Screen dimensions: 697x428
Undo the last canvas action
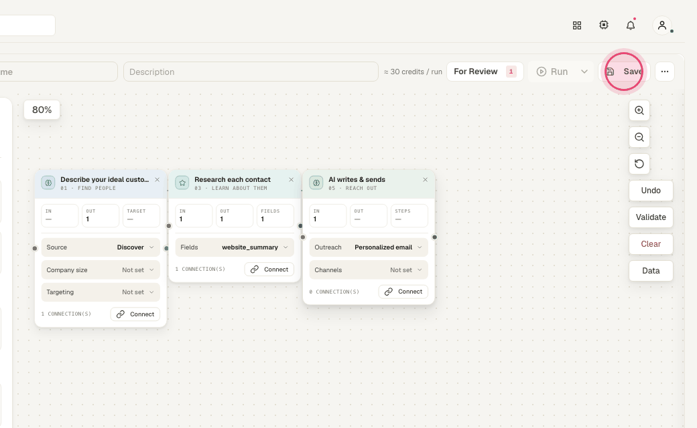[x=651, y=191]
